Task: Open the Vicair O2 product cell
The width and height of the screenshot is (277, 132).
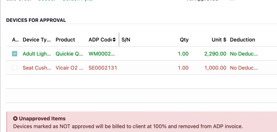Action: [69, 68]
